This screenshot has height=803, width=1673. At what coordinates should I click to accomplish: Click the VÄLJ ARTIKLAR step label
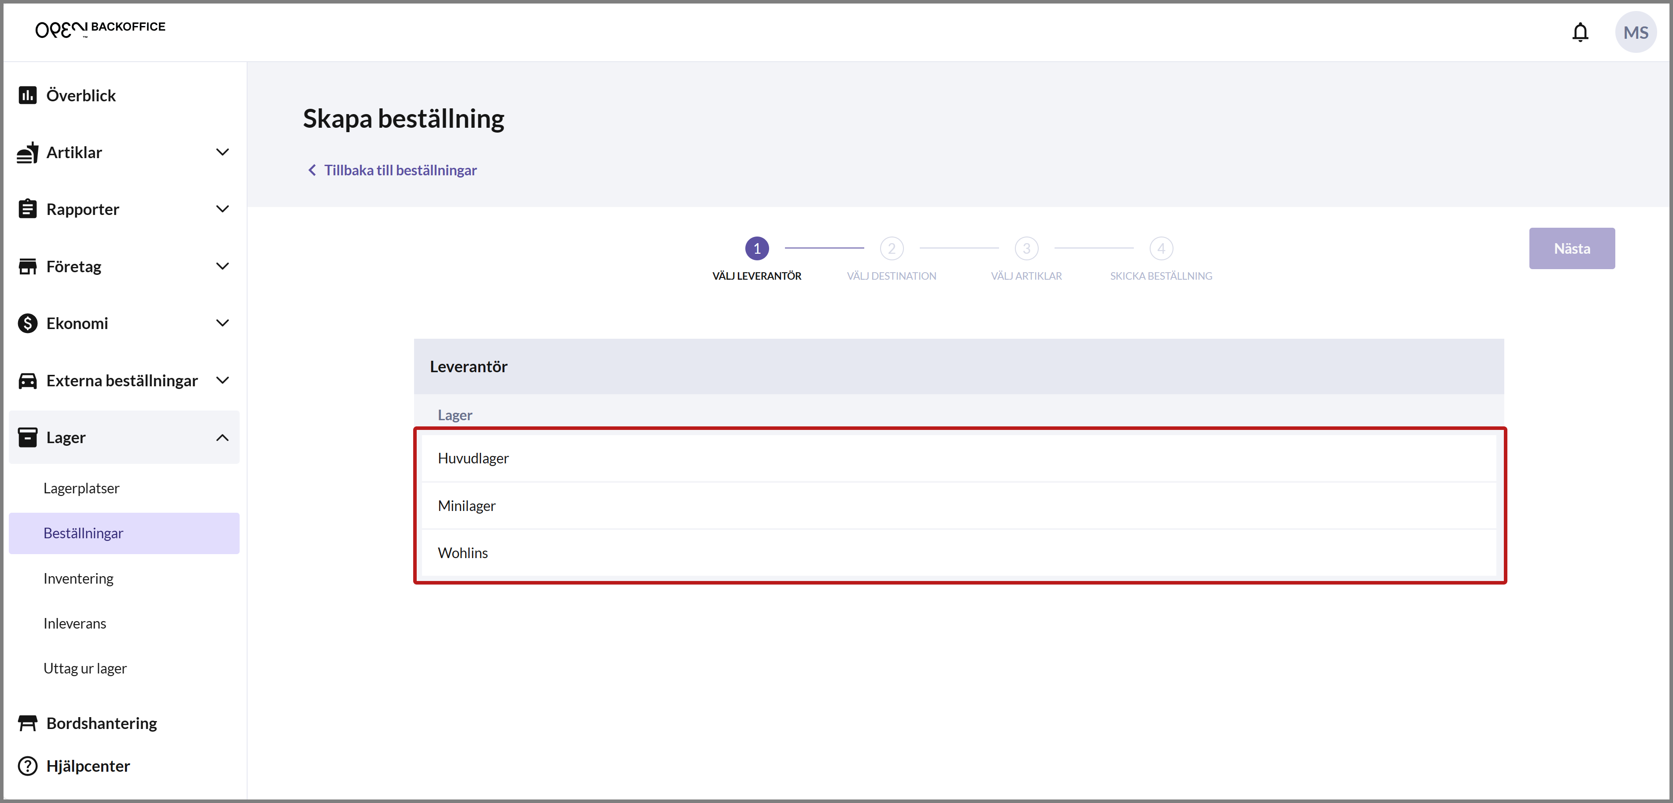coord(1026,276)
